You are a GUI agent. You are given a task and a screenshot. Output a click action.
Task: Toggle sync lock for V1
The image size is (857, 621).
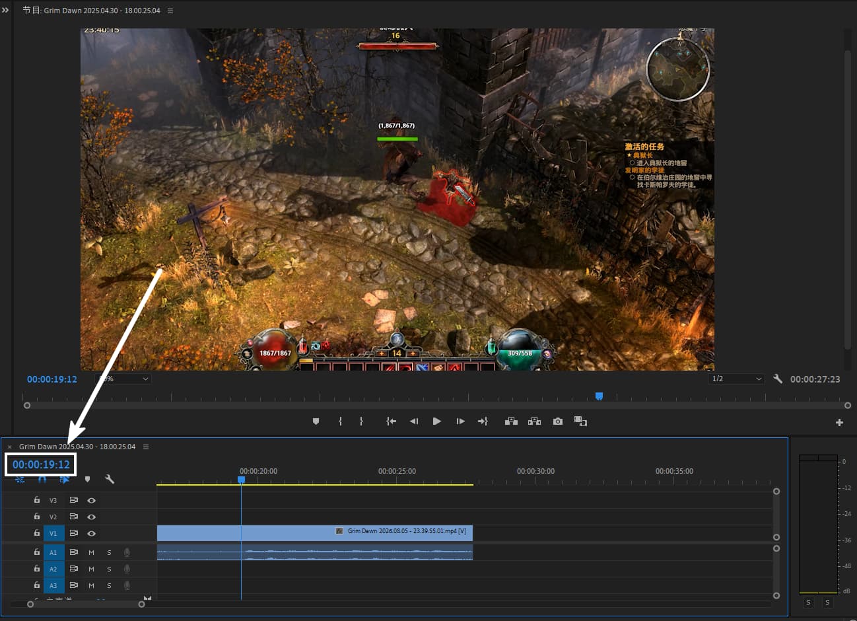74,533
